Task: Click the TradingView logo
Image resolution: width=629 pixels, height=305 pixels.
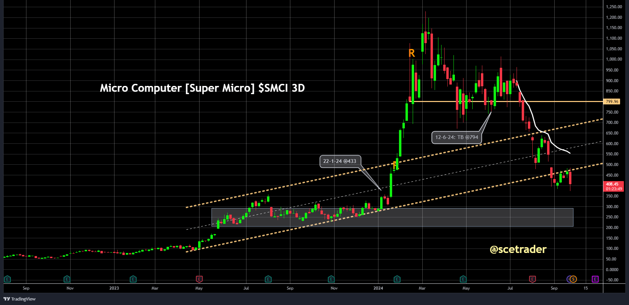Action: [20, 299]
